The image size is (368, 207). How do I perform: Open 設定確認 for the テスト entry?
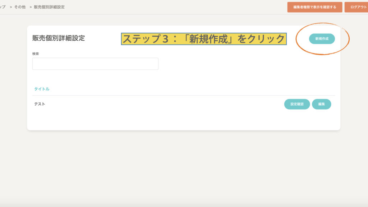coord(297,104)
